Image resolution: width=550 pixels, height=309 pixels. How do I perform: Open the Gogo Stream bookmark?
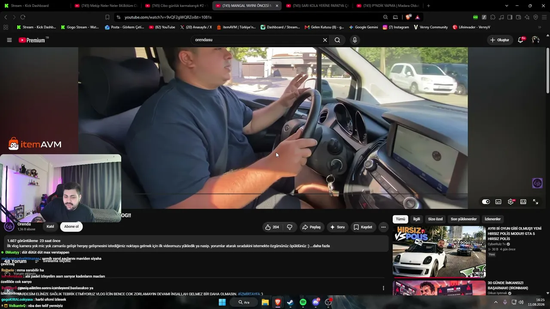tap(80, 27)
